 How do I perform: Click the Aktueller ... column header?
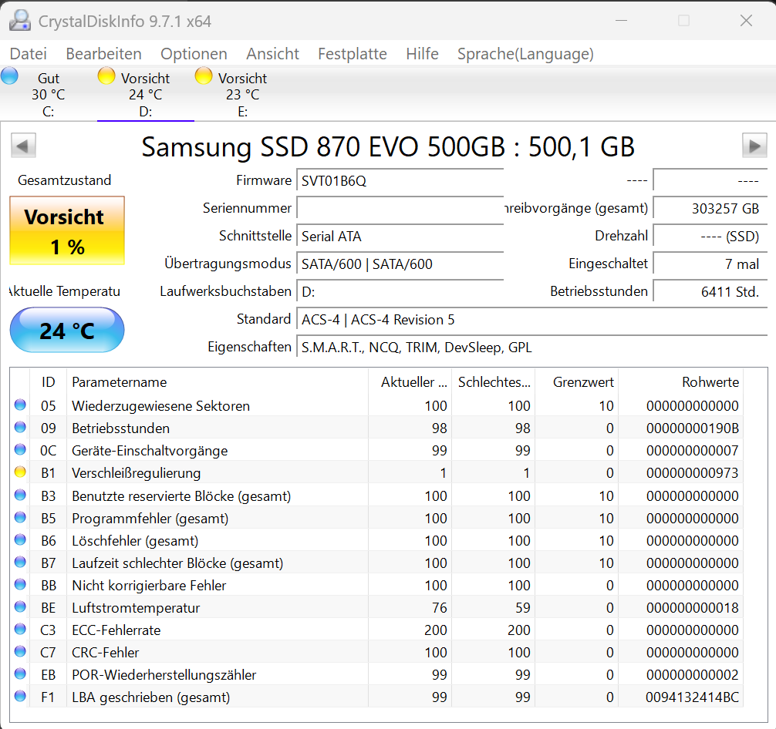tap(410, 381)
